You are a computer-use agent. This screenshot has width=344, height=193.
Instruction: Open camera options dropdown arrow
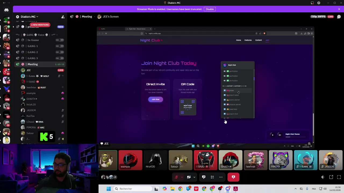click(x=194, y=177)
